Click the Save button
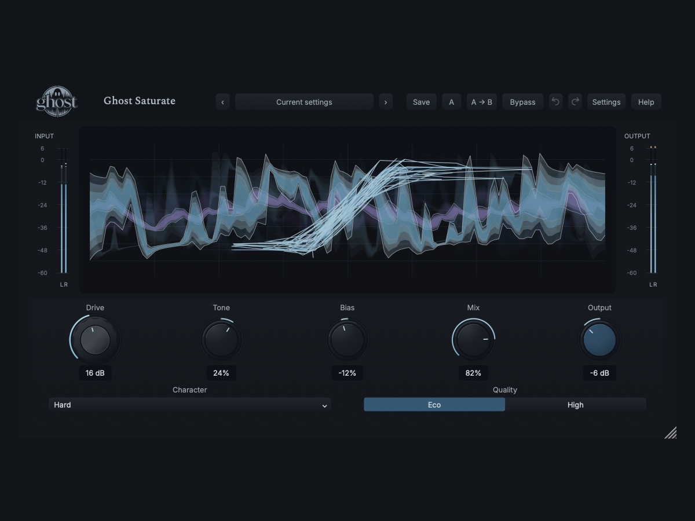Image resolution: width=695 pixels, height=521 pixels. pyautogui.click(x=422, y=102)
